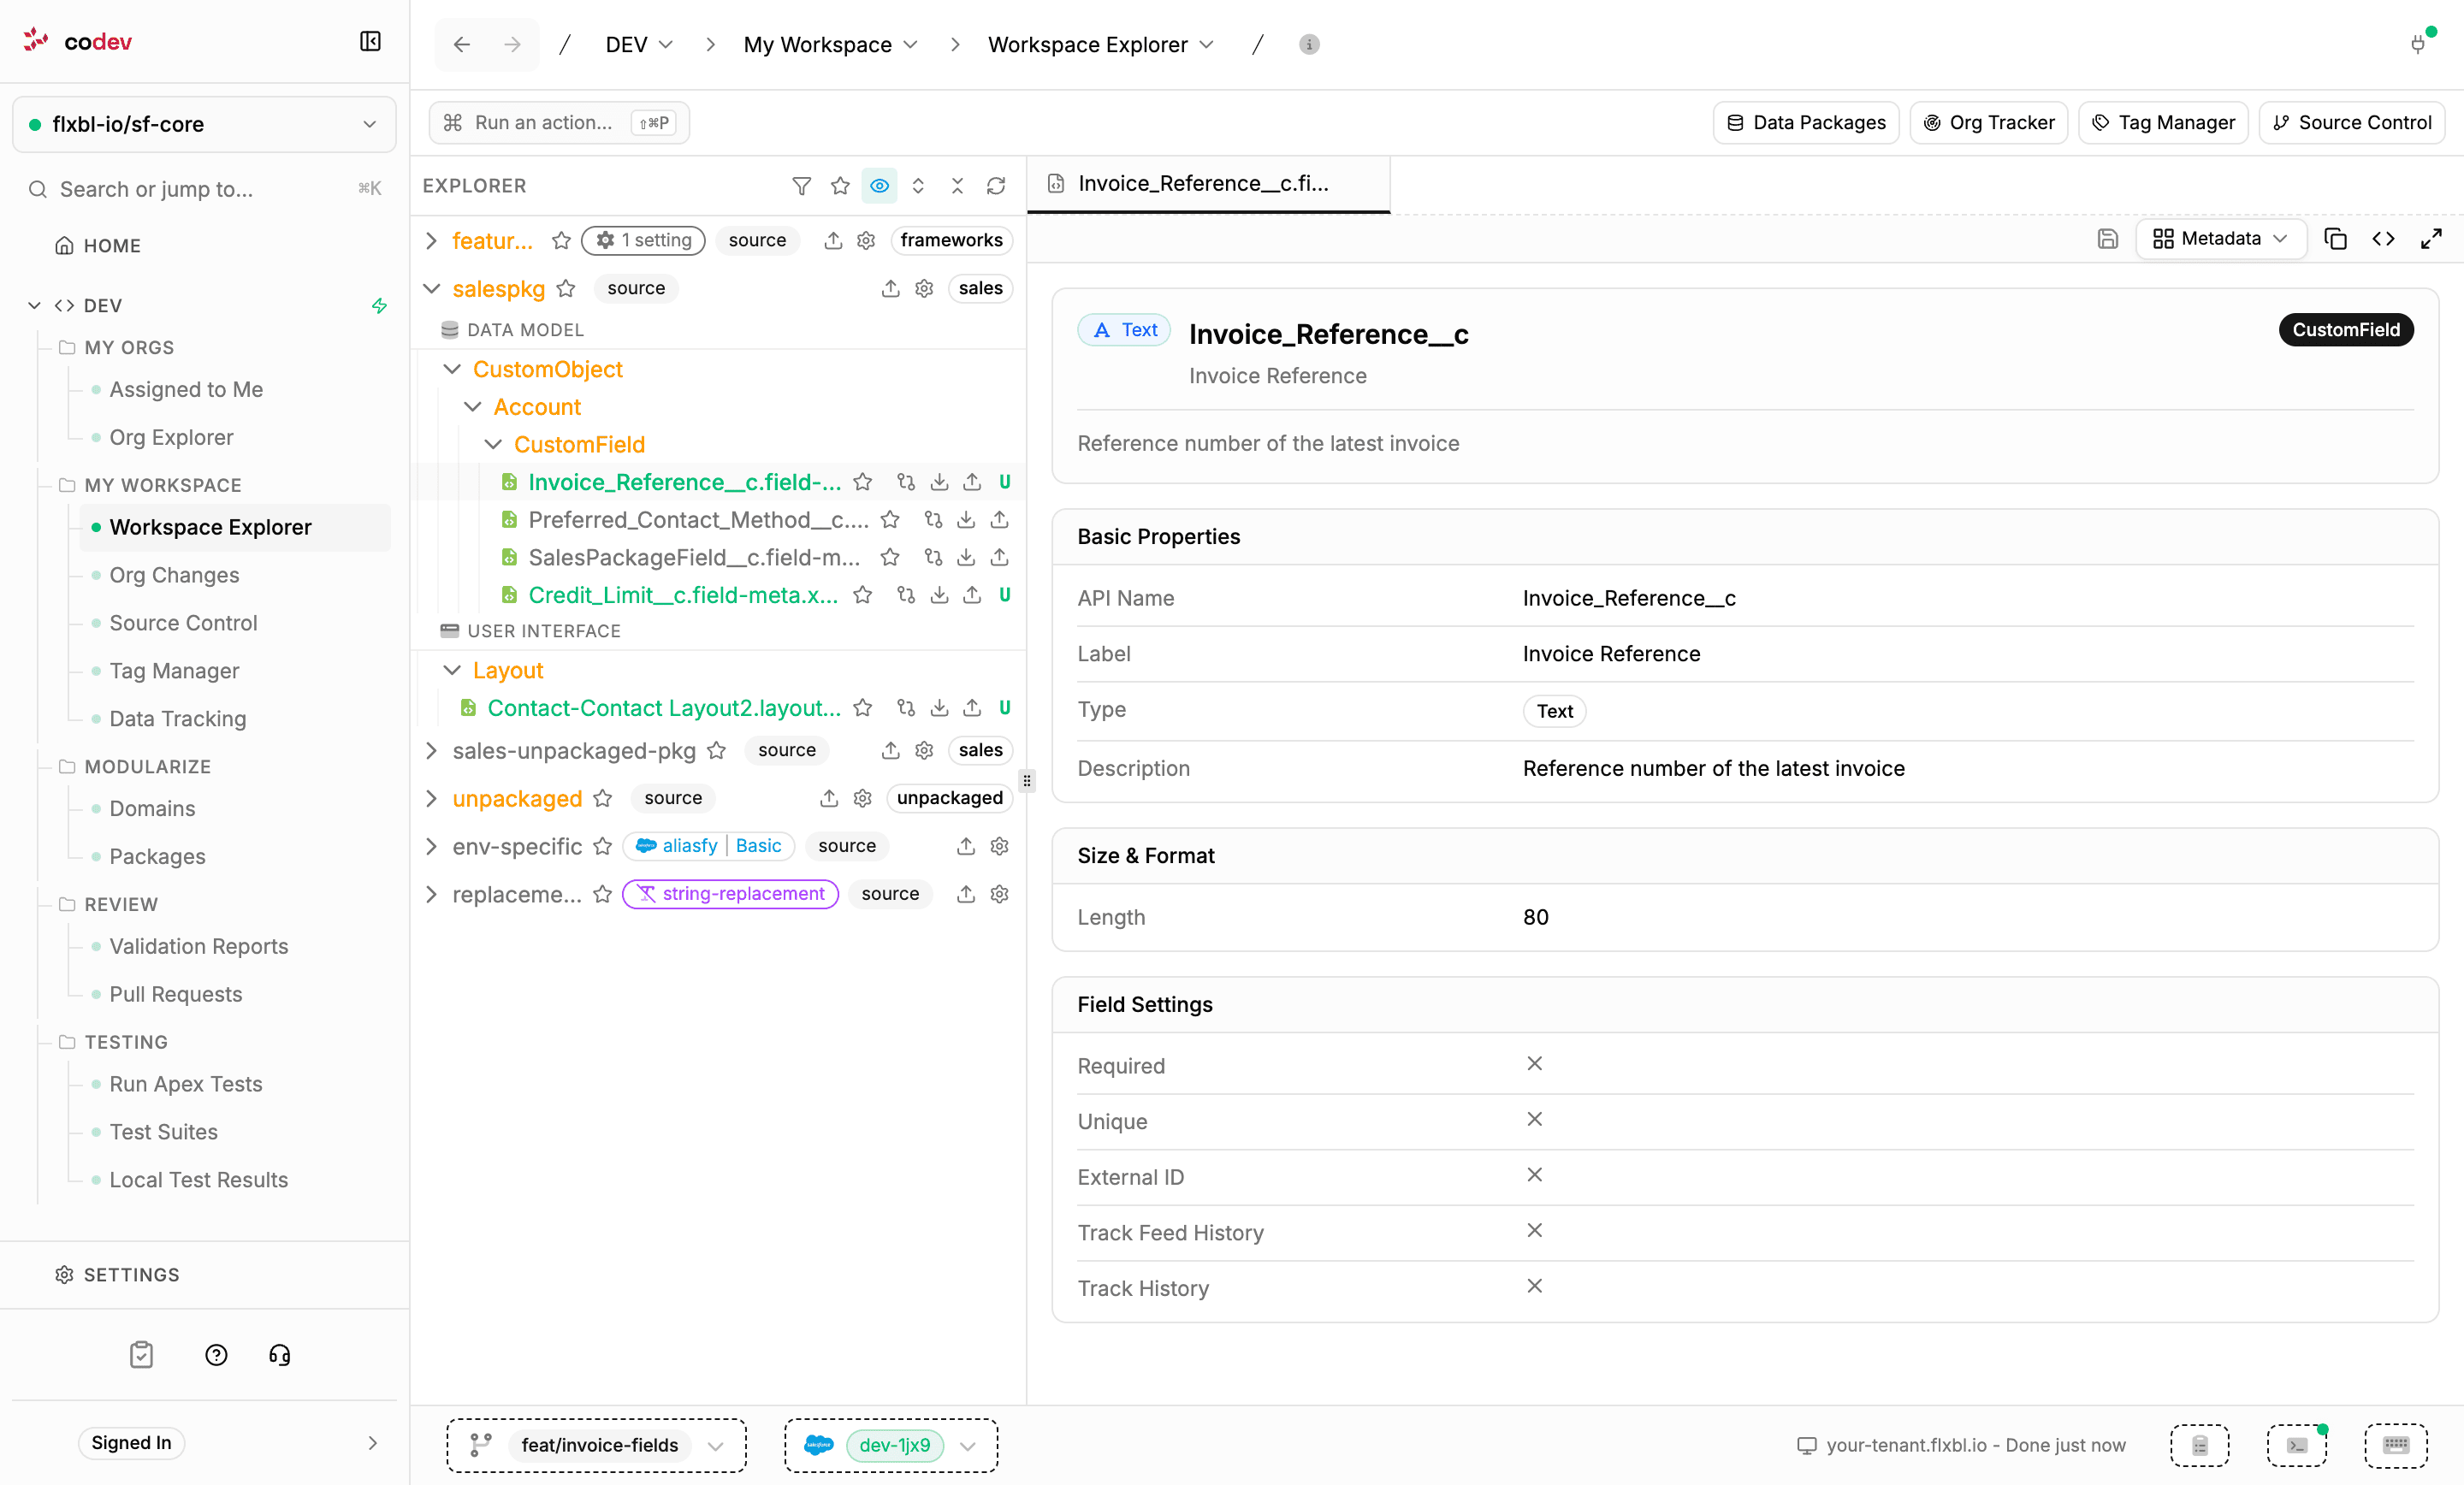Open Run Apex Tests in sidebar
Viewport: 2464px width, 1485px height.
point(185,1084)
